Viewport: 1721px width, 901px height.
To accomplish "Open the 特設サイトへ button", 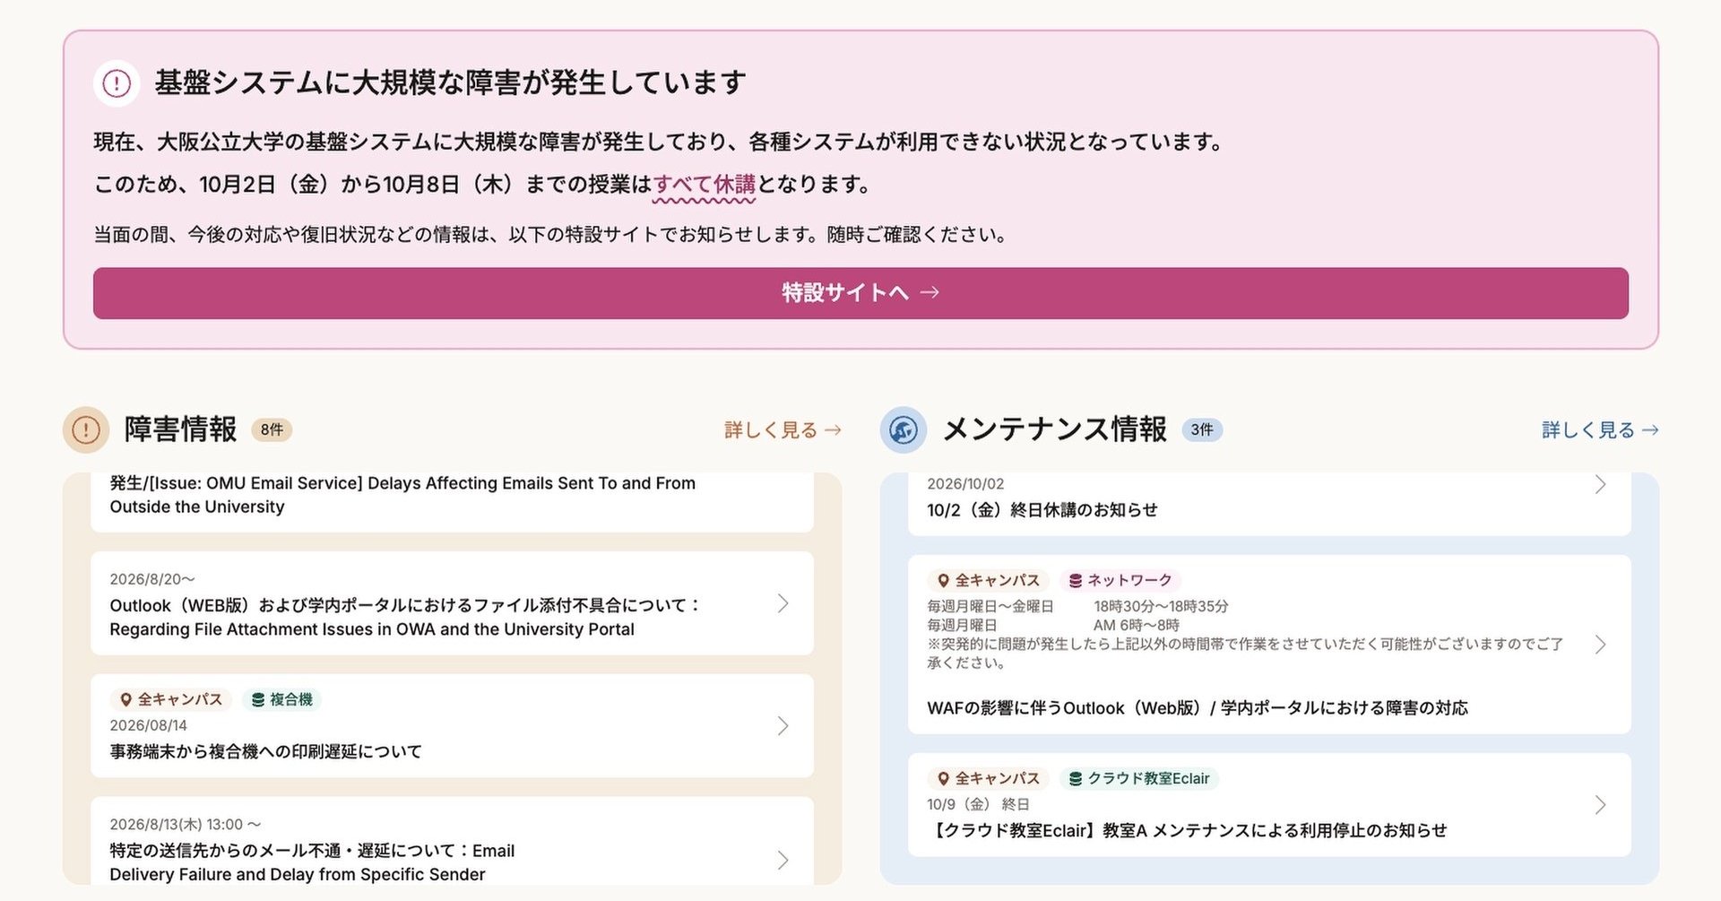I will pos(860,293).
